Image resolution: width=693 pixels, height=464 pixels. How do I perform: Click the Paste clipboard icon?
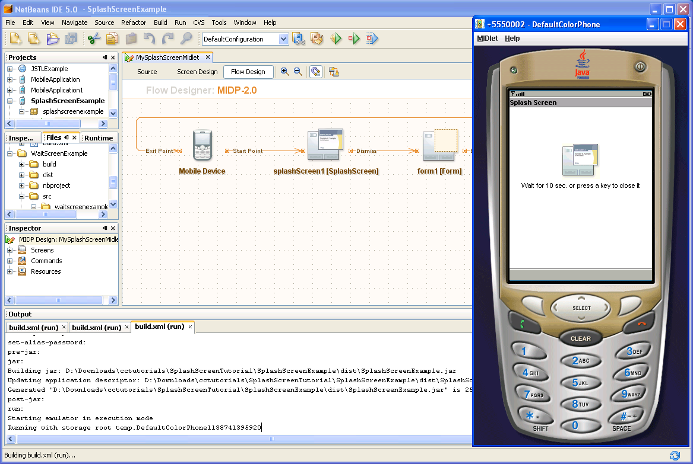pyautogui.click(x=131, y=39)
